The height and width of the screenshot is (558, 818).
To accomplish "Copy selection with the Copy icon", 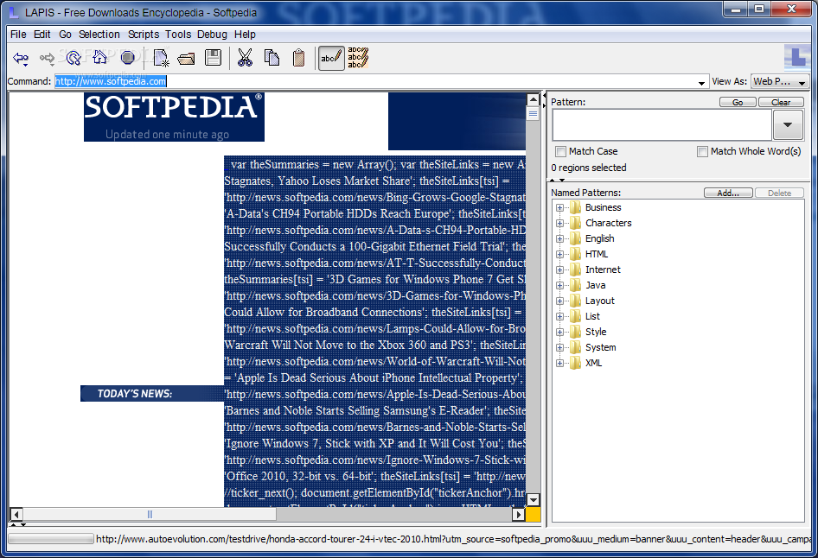I will tap(272, 57).
